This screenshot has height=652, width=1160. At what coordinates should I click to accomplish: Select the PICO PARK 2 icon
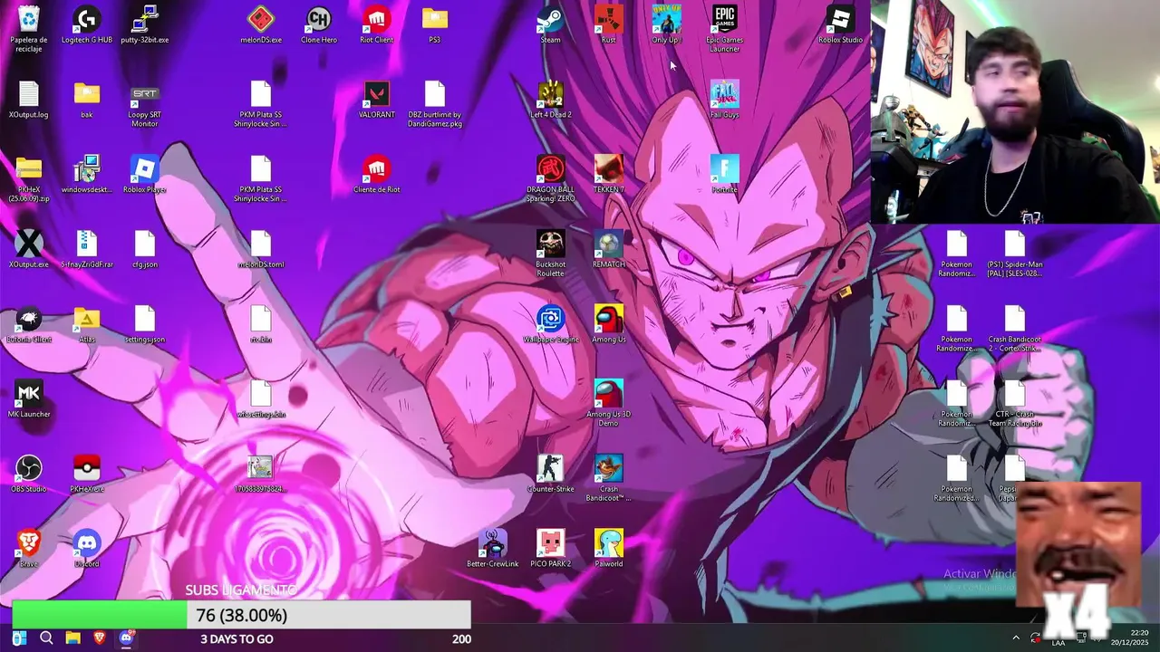click(x=550, y=549)
